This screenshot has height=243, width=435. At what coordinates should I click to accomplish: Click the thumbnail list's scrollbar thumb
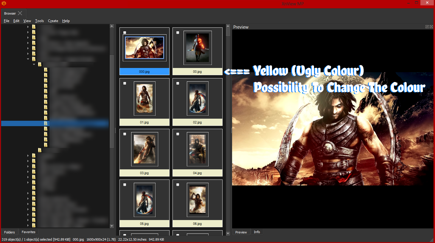[x=228, y=32]
